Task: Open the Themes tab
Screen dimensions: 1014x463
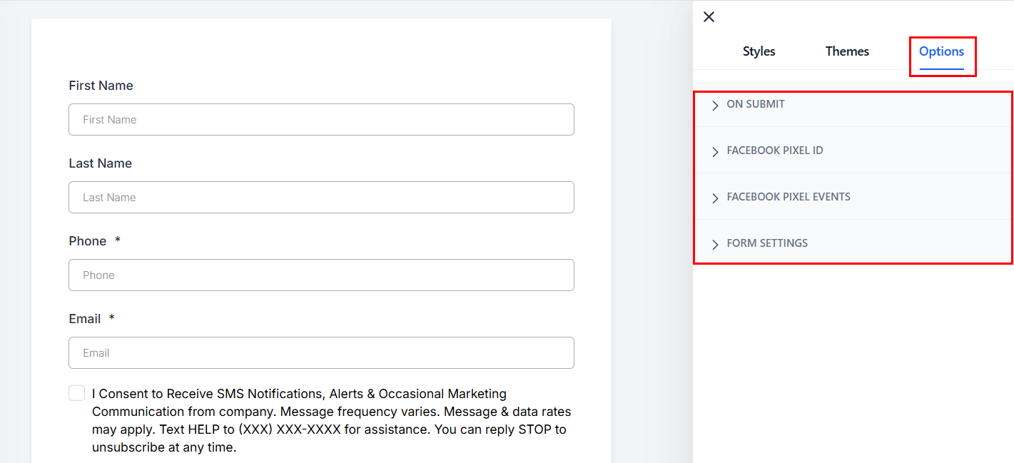Action: pos(847,51)
